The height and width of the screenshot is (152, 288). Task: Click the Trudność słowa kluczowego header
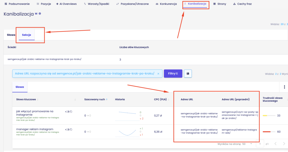(273, 100)
